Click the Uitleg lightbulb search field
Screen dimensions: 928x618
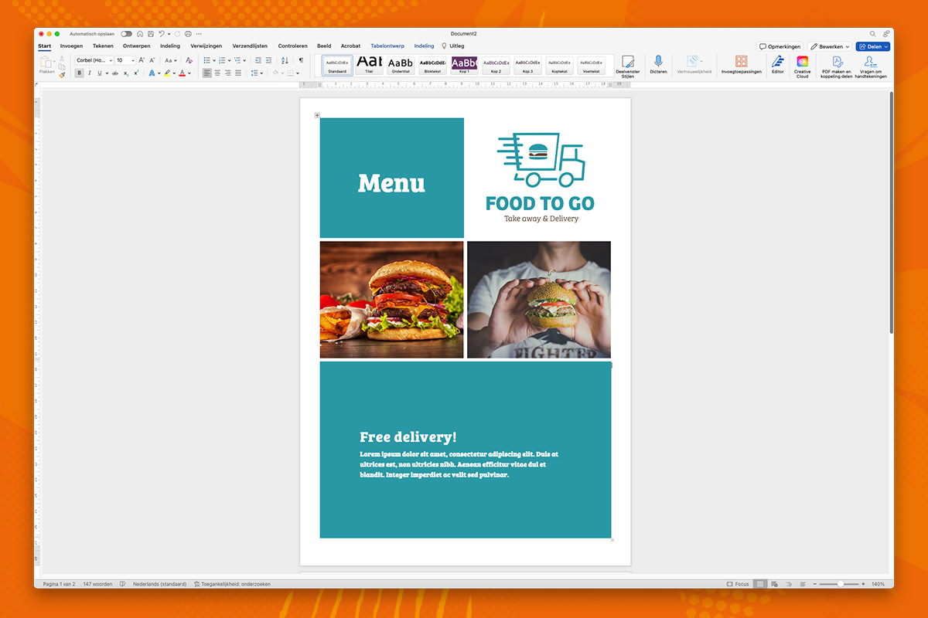[453, 46]
